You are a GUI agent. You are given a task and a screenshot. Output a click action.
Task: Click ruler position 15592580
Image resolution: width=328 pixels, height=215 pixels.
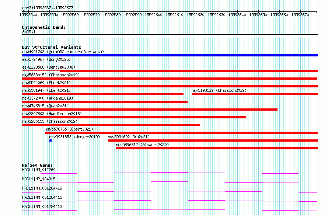coord(112,15)
